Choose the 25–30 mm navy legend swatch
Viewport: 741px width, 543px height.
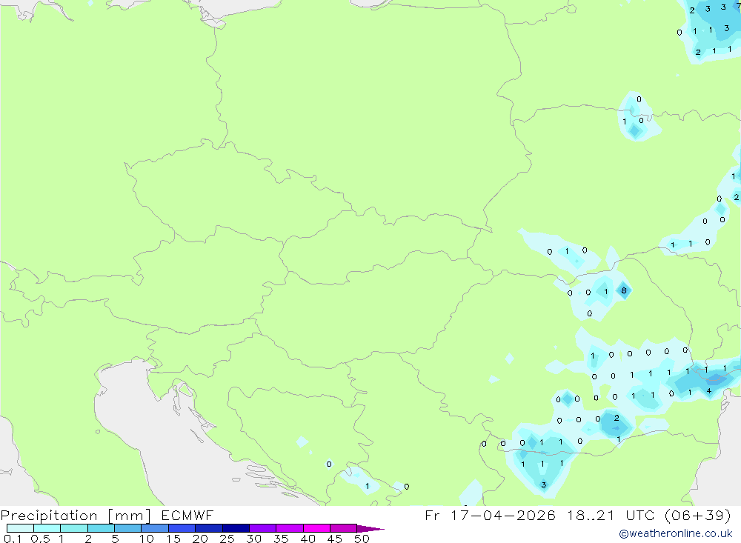[236, 528]
